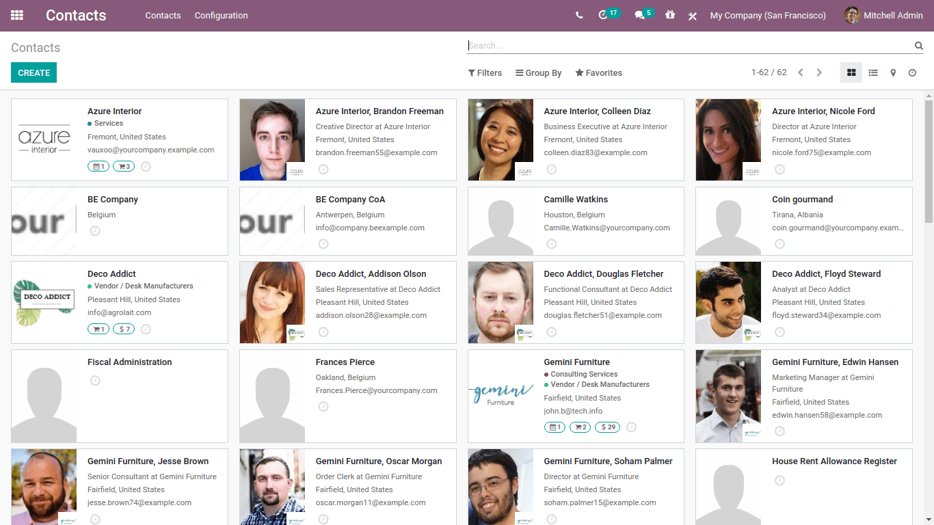Expand the Filters dropdown

click(485, 72)
